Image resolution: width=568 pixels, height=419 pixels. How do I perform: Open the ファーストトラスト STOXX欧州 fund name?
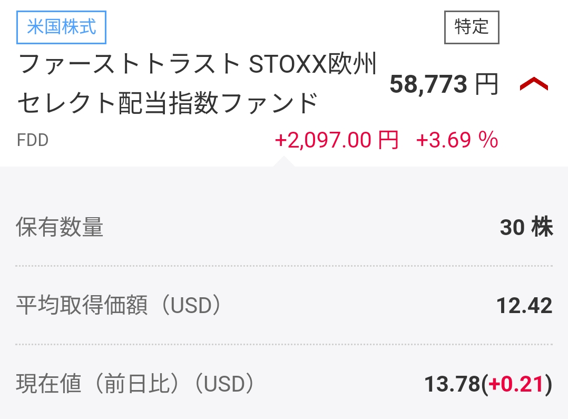point(198,65)
